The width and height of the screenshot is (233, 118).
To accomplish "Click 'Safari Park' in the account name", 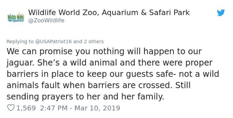I will click(x=169, y=12).
